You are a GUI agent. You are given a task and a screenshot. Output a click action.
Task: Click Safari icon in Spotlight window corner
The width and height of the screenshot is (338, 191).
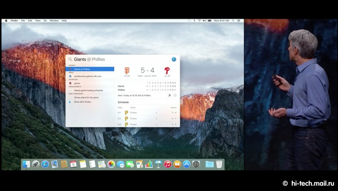pos(174,59)
